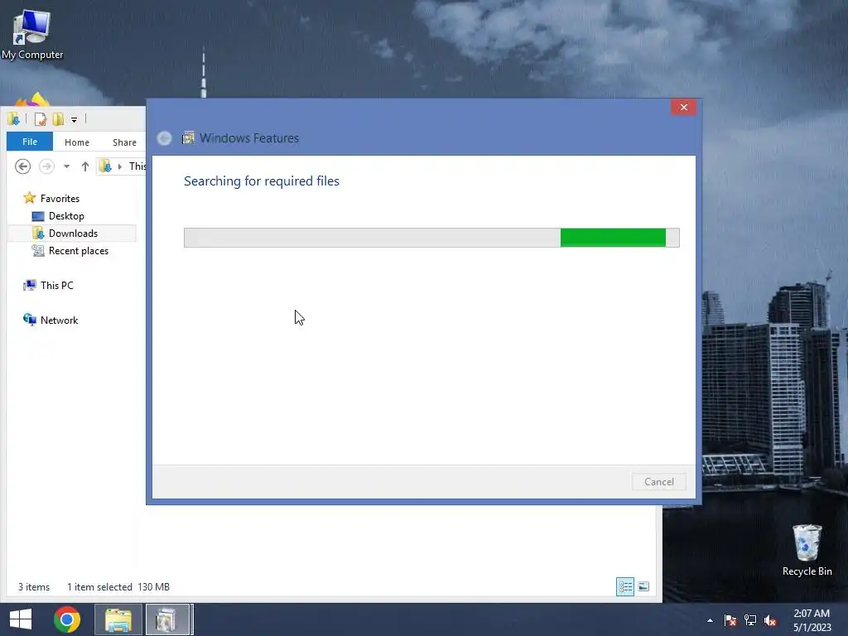
Task: Close the Windows Features dialog
Action: (683, 107)
